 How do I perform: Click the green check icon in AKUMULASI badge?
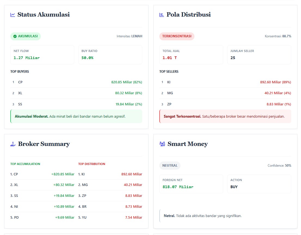pos(15,36)
